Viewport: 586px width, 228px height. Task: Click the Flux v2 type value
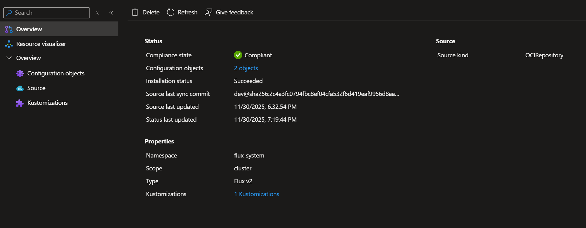point(243,181)
